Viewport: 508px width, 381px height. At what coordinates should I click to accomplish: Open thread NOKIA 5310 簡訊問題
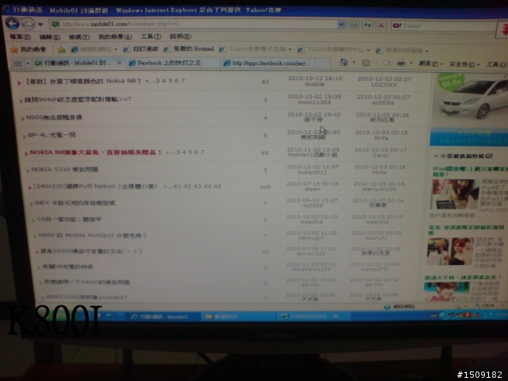[x=64, y=169]
